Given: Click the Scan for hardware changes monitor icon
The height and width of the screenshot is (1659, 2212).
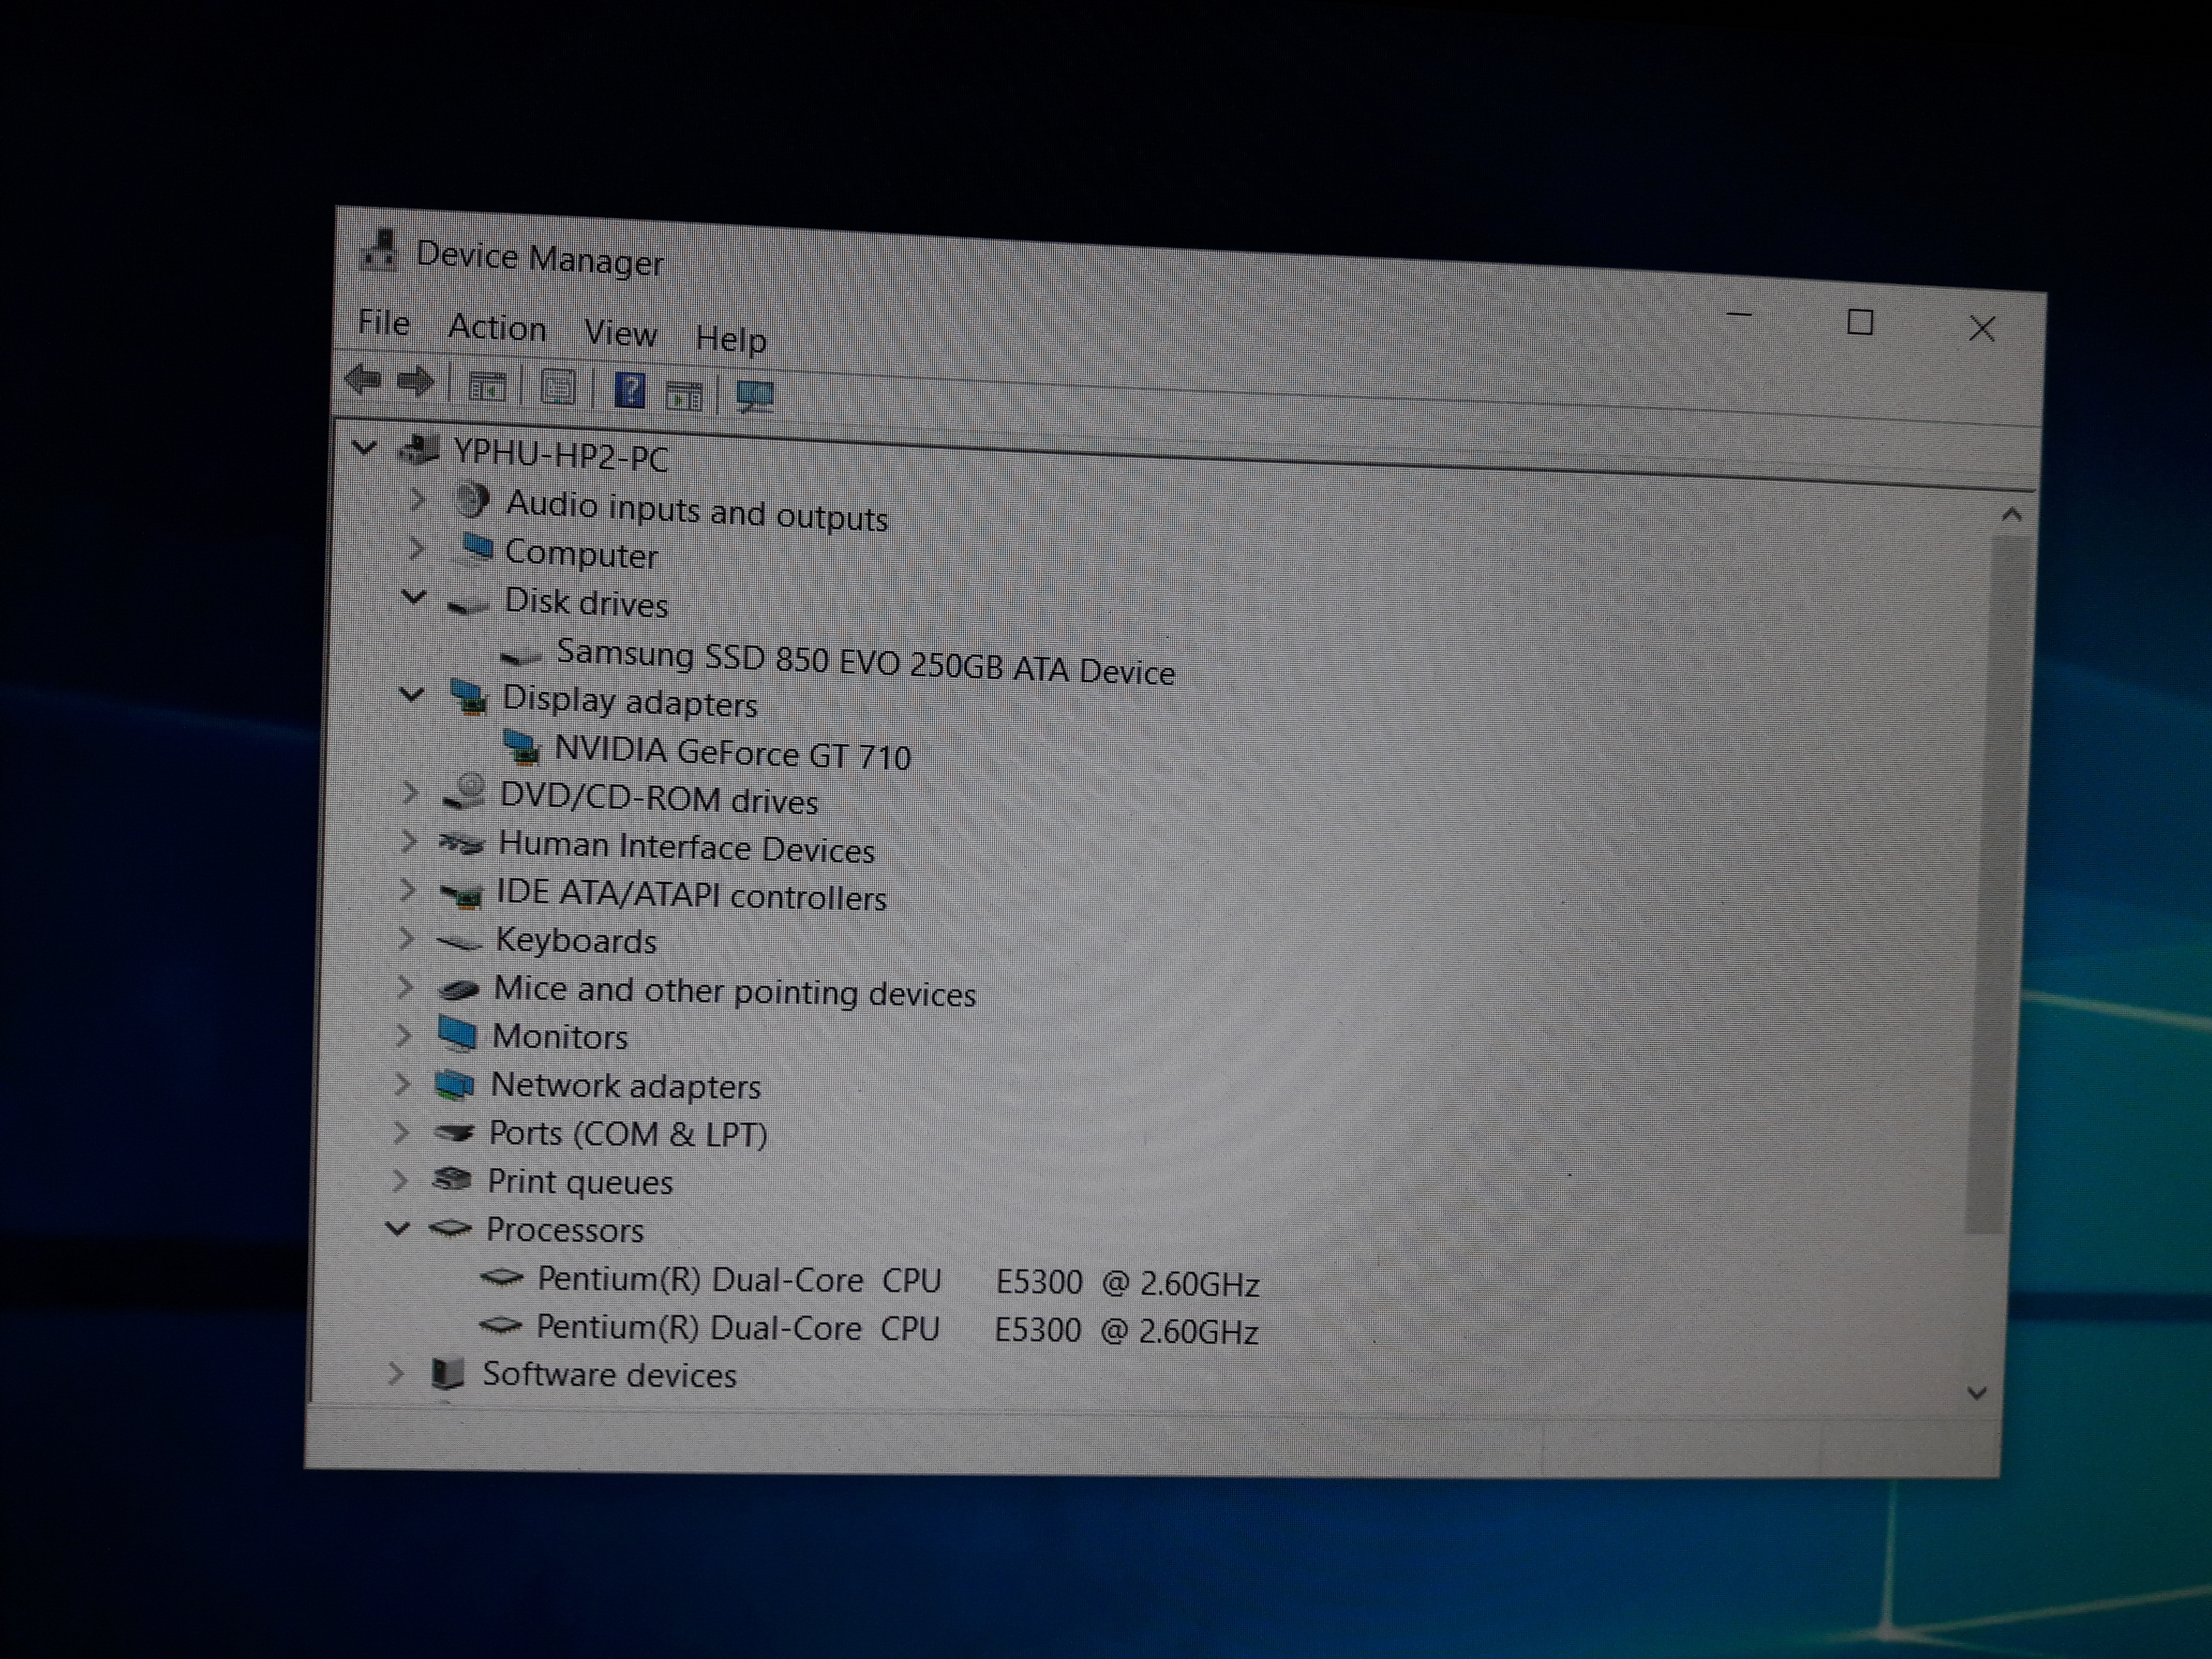Looking at the screenshot, I should 755,396.
